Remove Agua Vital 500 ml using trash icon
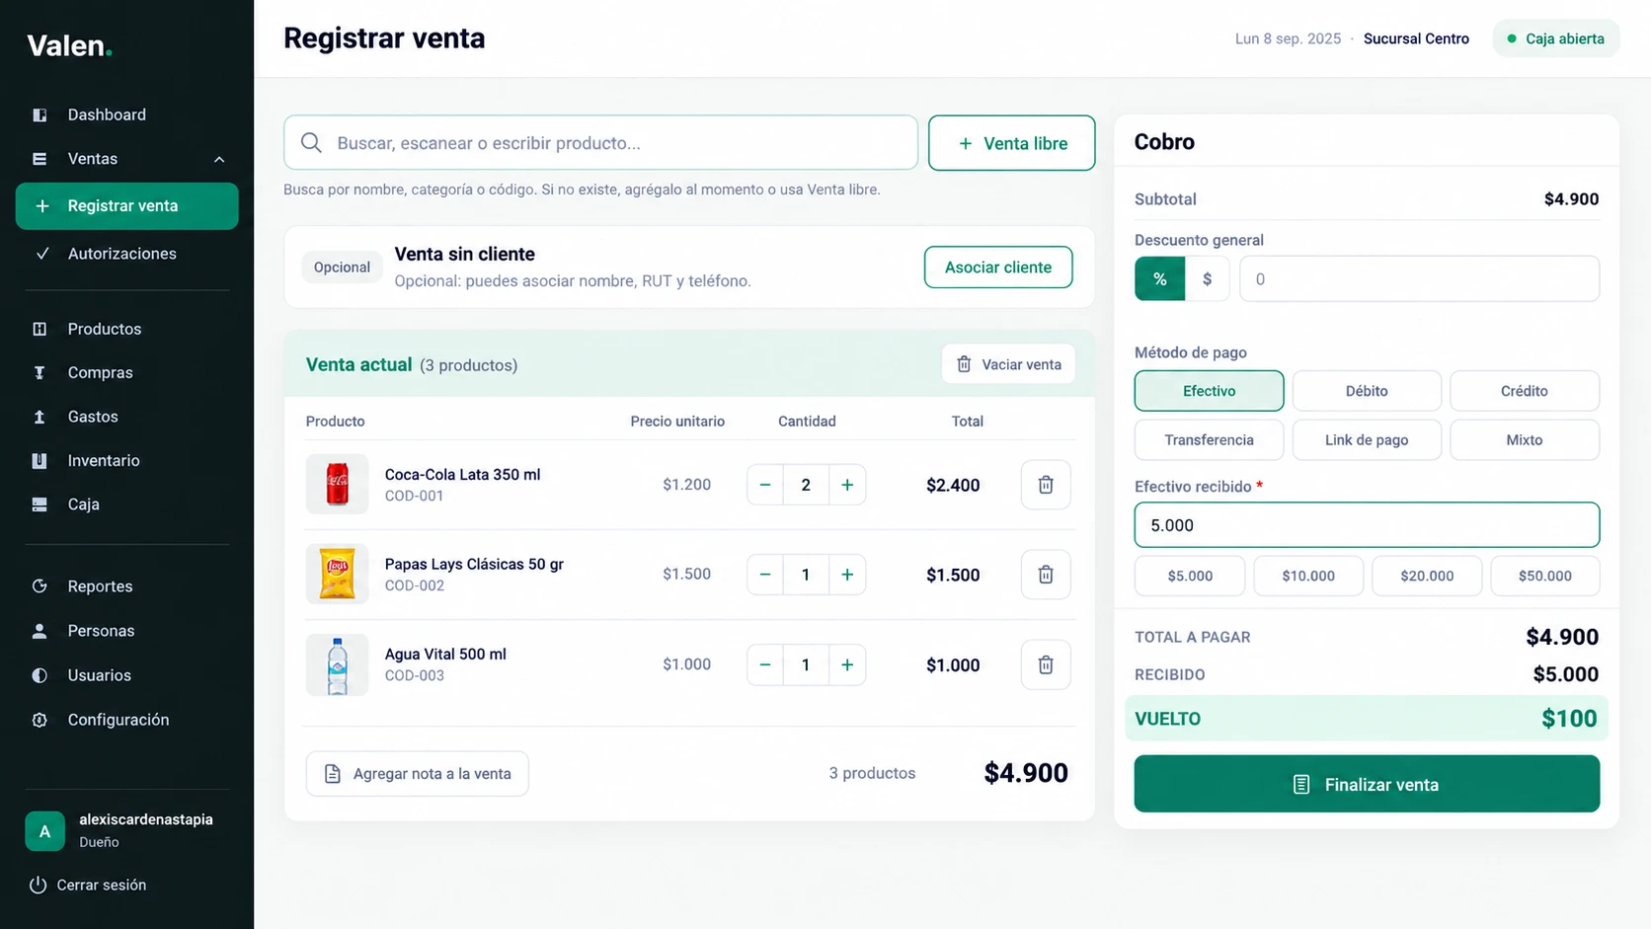1651x929 pixels. tap(1046, 664)
